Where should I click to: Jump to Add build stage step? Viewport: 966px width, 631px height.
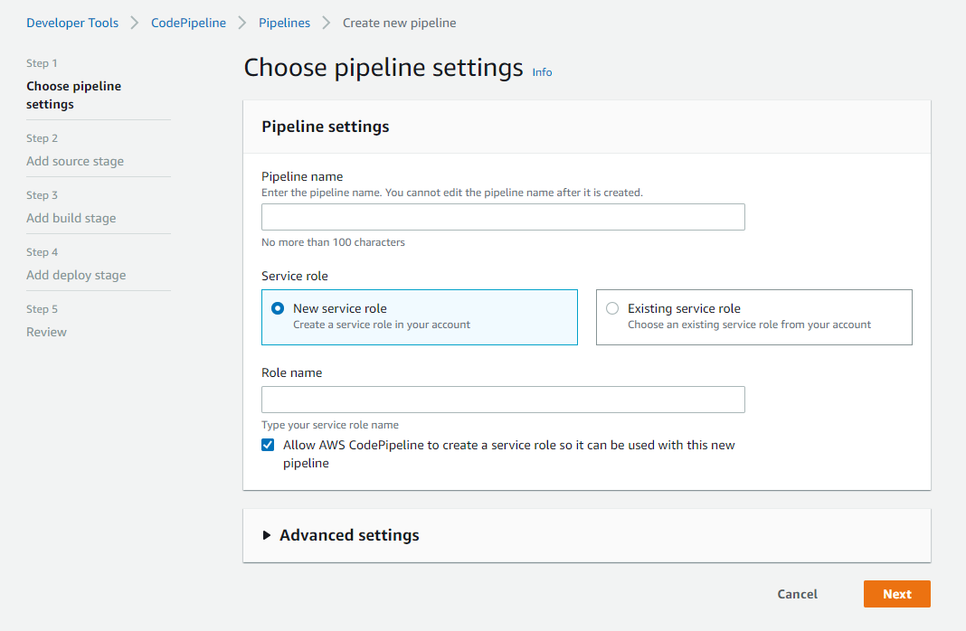click(71, 218)
